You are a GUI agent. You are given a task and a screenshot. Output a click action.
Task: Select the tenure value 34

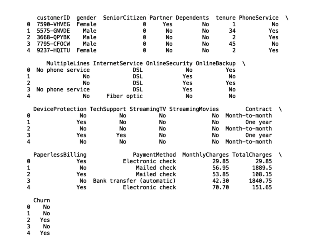(x=232, y=31)
